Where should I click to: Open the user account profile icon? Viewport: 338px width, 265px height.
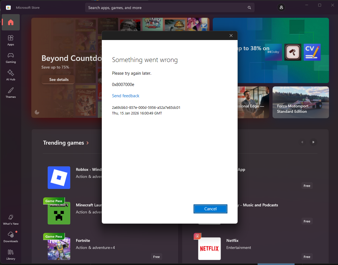coord(281,8)
